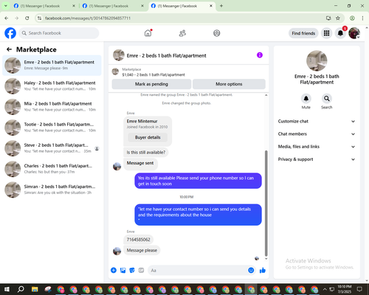This screenshot has width=369, height=295.
Task: Open the emoji picker
Action: click(251, 270)
